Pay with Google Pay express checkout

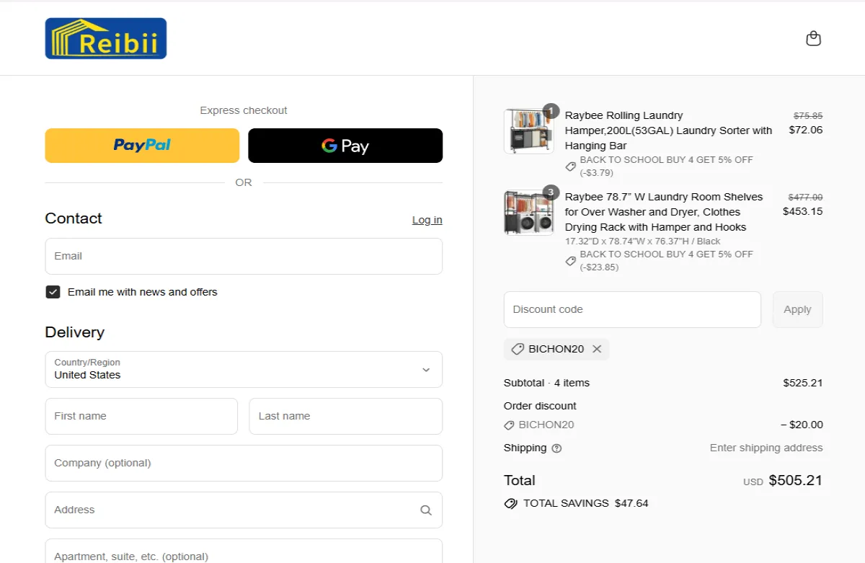point(345,146)
